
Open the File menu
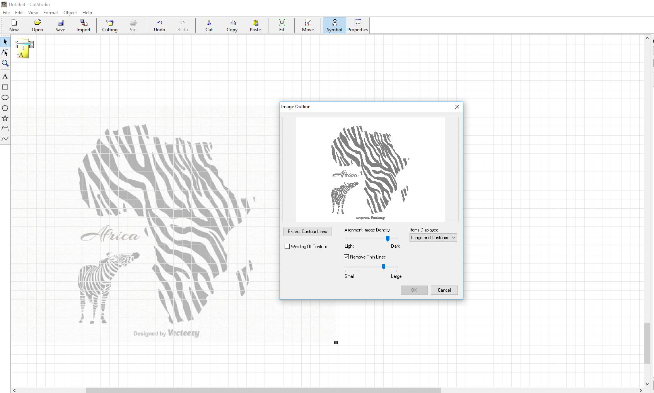point(6,13)
